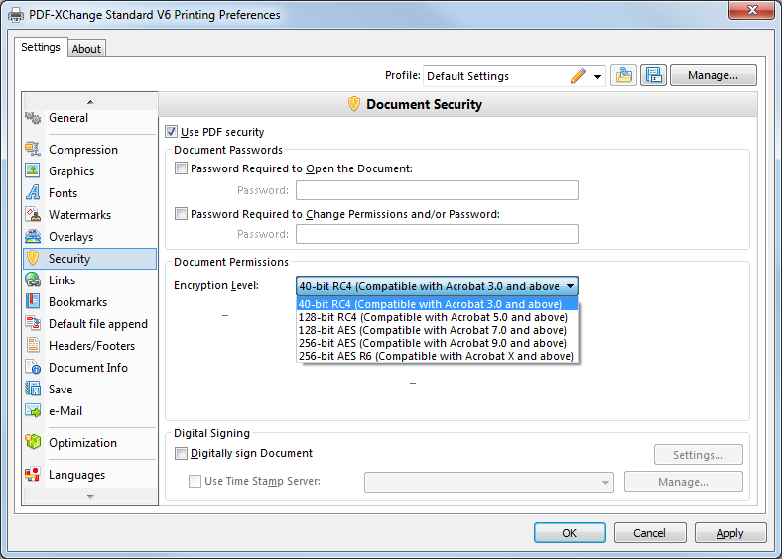Select the Watermarks icon in sidebar
Image resolution: width=782 pixels, height=559 pixels.
tap(33, 215)
